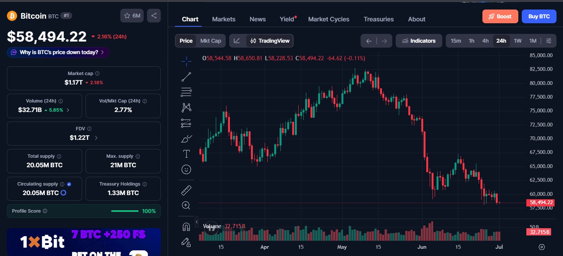Click the 32.715B volume axis label

(x=539, y=232)
